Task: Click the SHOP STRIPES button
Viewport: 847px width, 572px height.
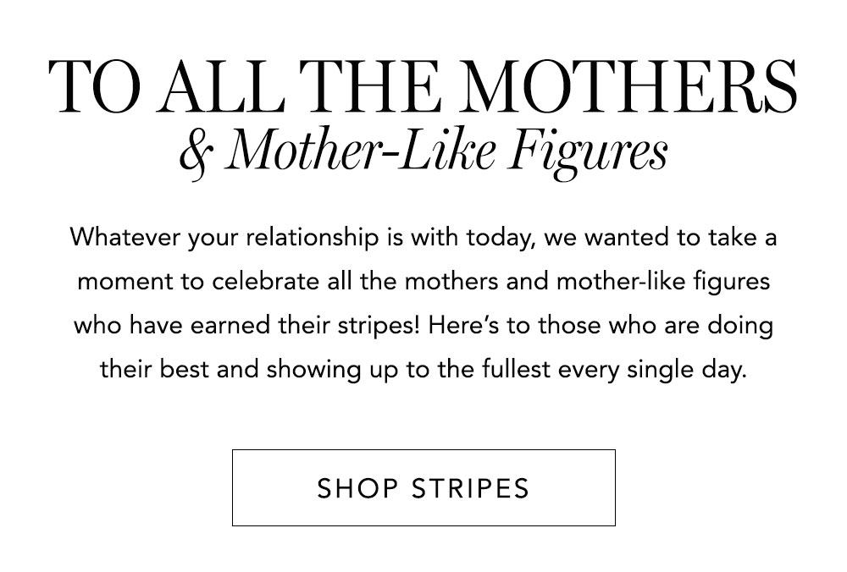Action: pyautogui.click(x=423, y=488)
